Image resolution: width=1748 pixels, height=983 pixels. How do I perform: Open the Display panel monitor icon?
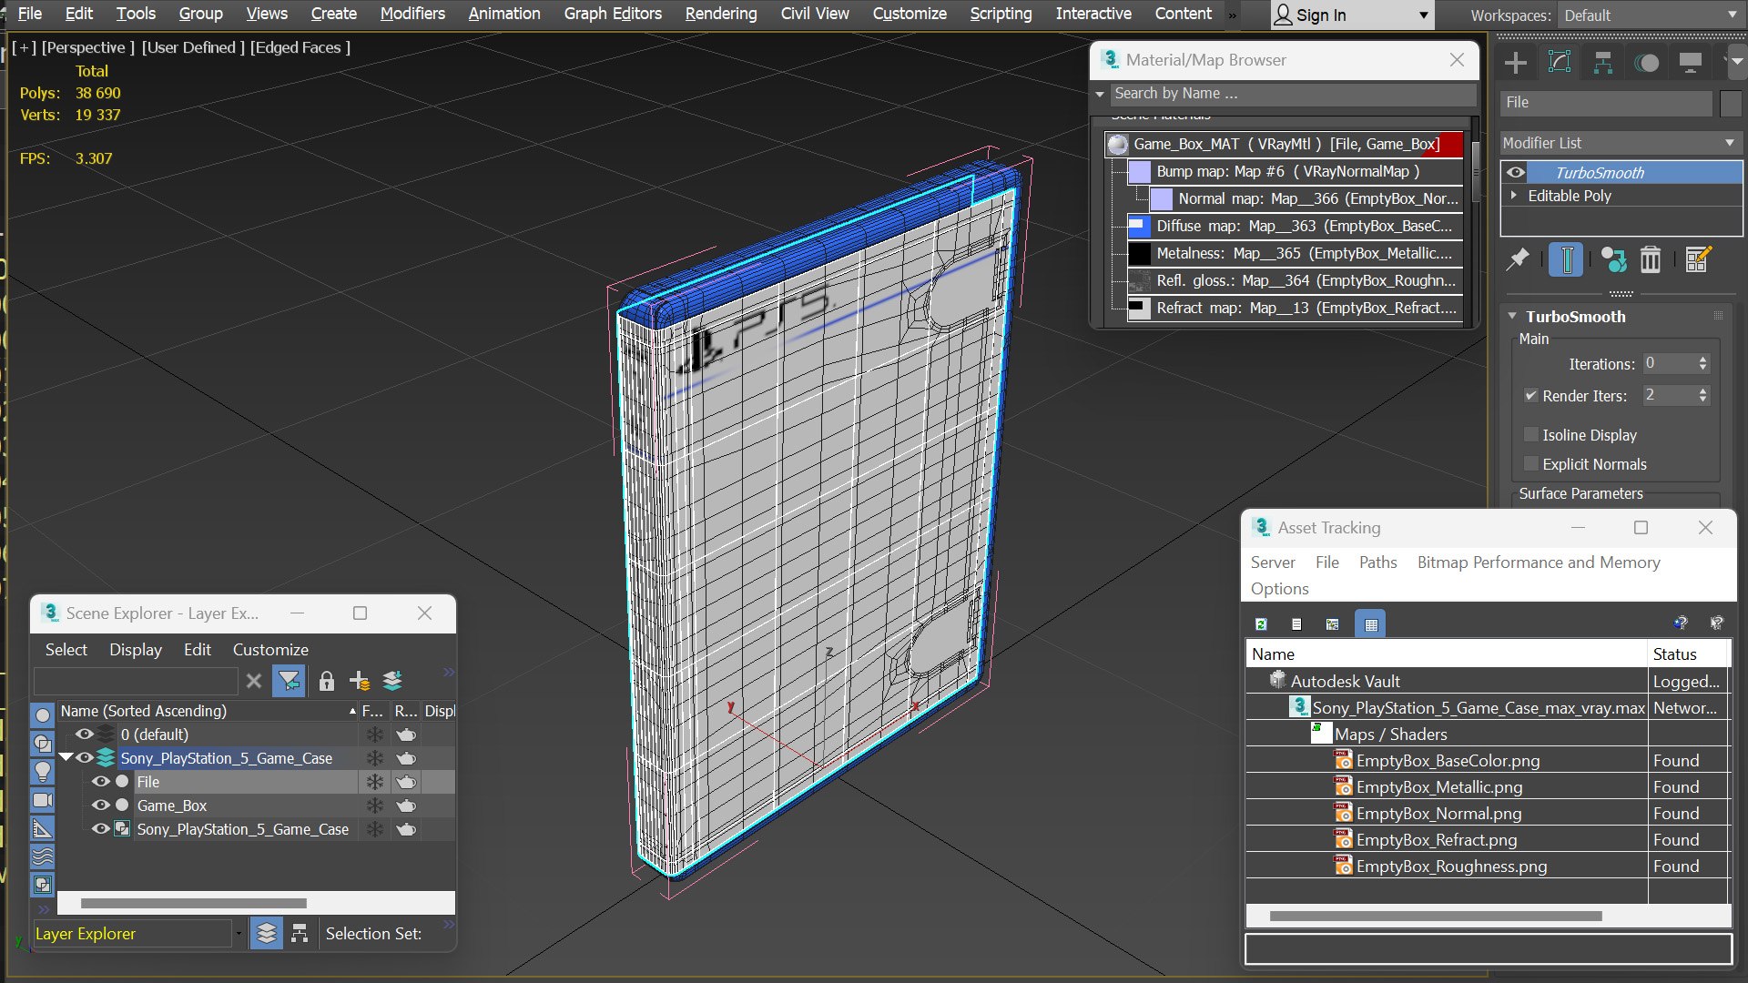(1691, 63)
